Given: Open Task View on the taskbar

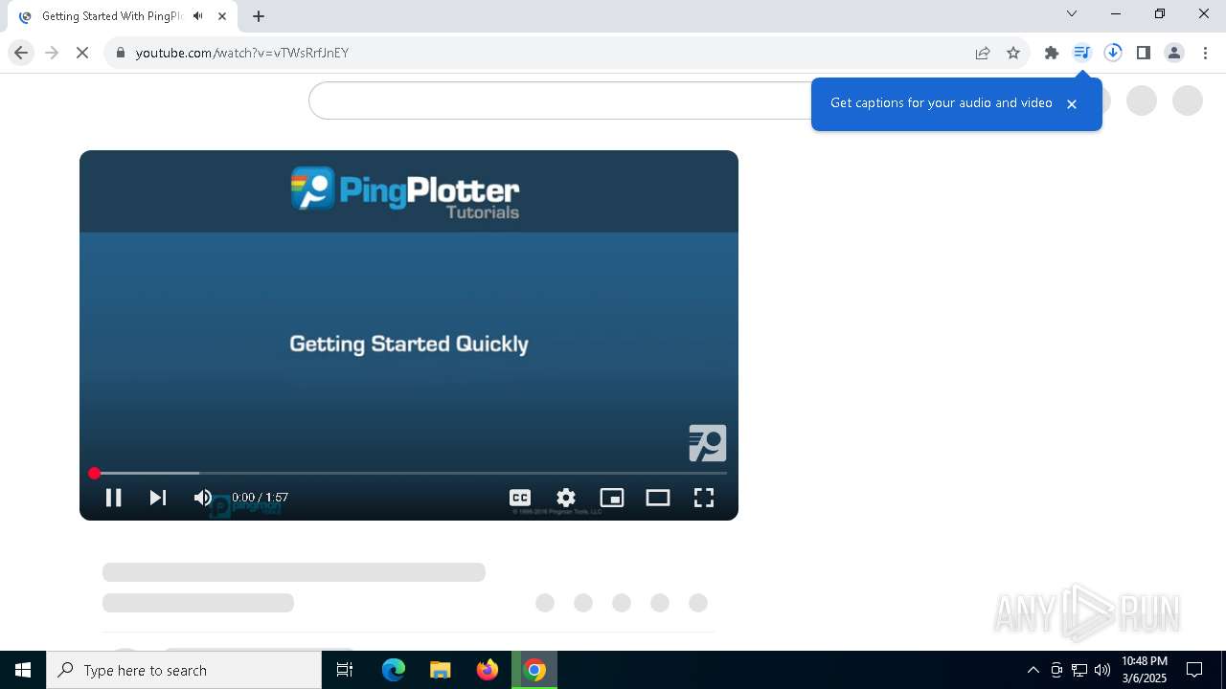Looking at the screenshot, I should (x=345, y=670).
